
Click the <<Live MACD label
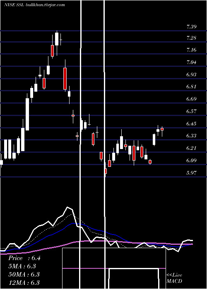(x=174, y=278)
